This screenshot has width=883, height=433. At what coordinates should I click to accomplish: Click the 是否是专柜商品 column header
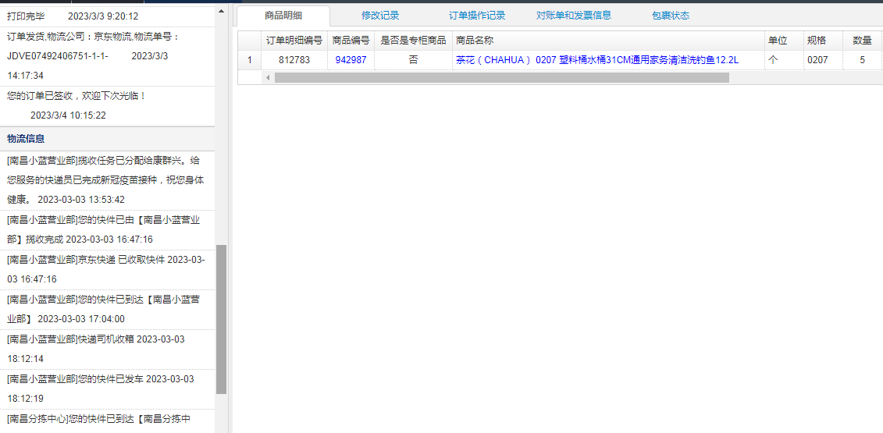[x=413, y=41]
